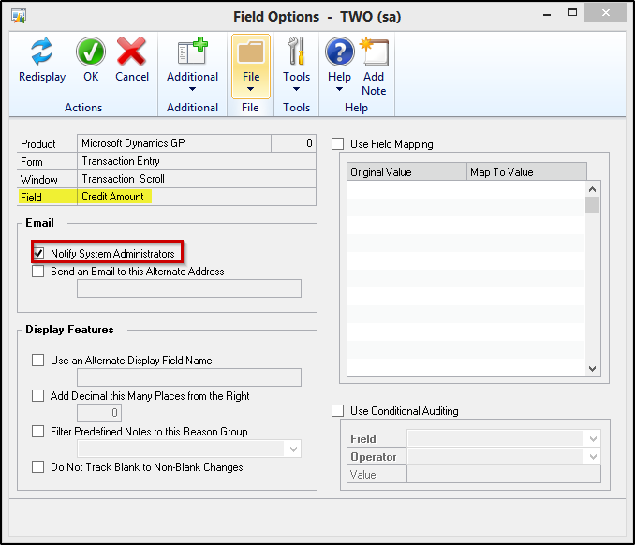Screen dimensions: 635x545
Task: Open the Additional window-plus icon
Action: pyautogui.click(x=192, y=51)
